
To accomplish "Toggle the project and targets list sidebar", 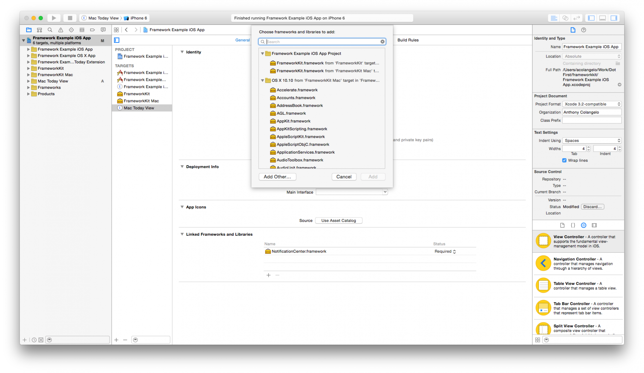I will (117, 40).
